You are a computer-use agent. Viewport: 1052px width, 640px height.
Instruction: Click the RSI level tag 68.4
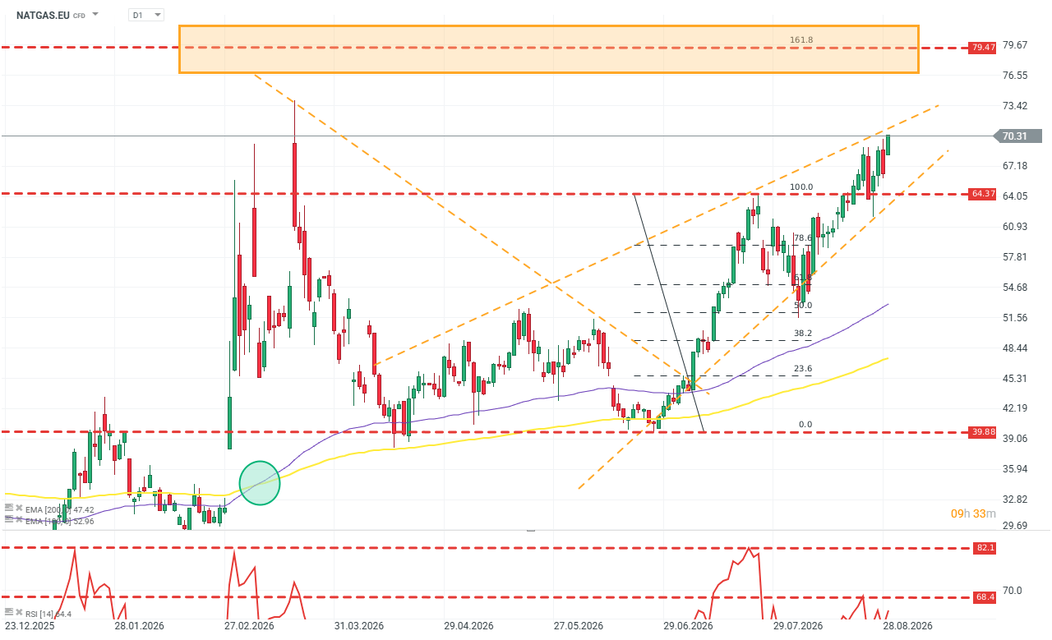(x=984, y=598)
